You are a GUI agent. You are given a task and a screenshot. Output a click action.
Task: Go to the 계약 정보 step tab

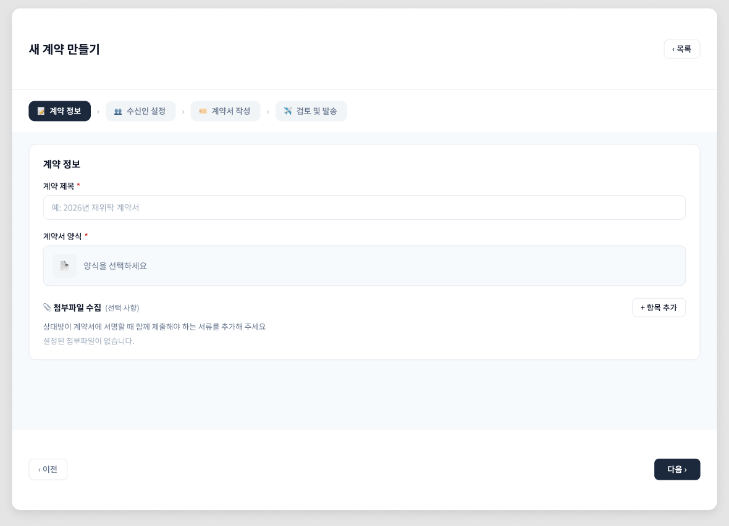pyautogui.click(x=59, y=111)
